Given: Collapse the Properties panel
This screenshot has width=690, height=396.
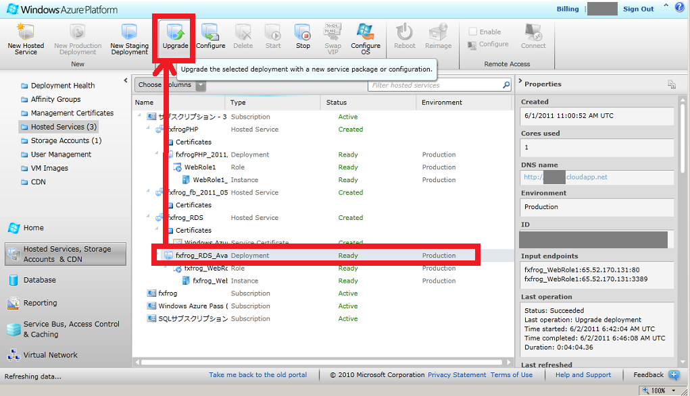Looking at the screenshot, I should point(519,82).
